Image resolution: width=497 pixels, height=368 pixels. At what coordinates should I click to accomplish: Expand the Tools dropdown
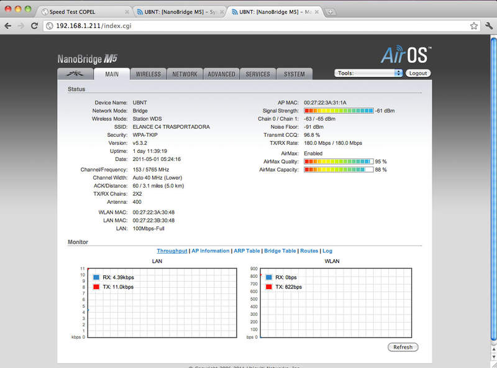[368, 73]
